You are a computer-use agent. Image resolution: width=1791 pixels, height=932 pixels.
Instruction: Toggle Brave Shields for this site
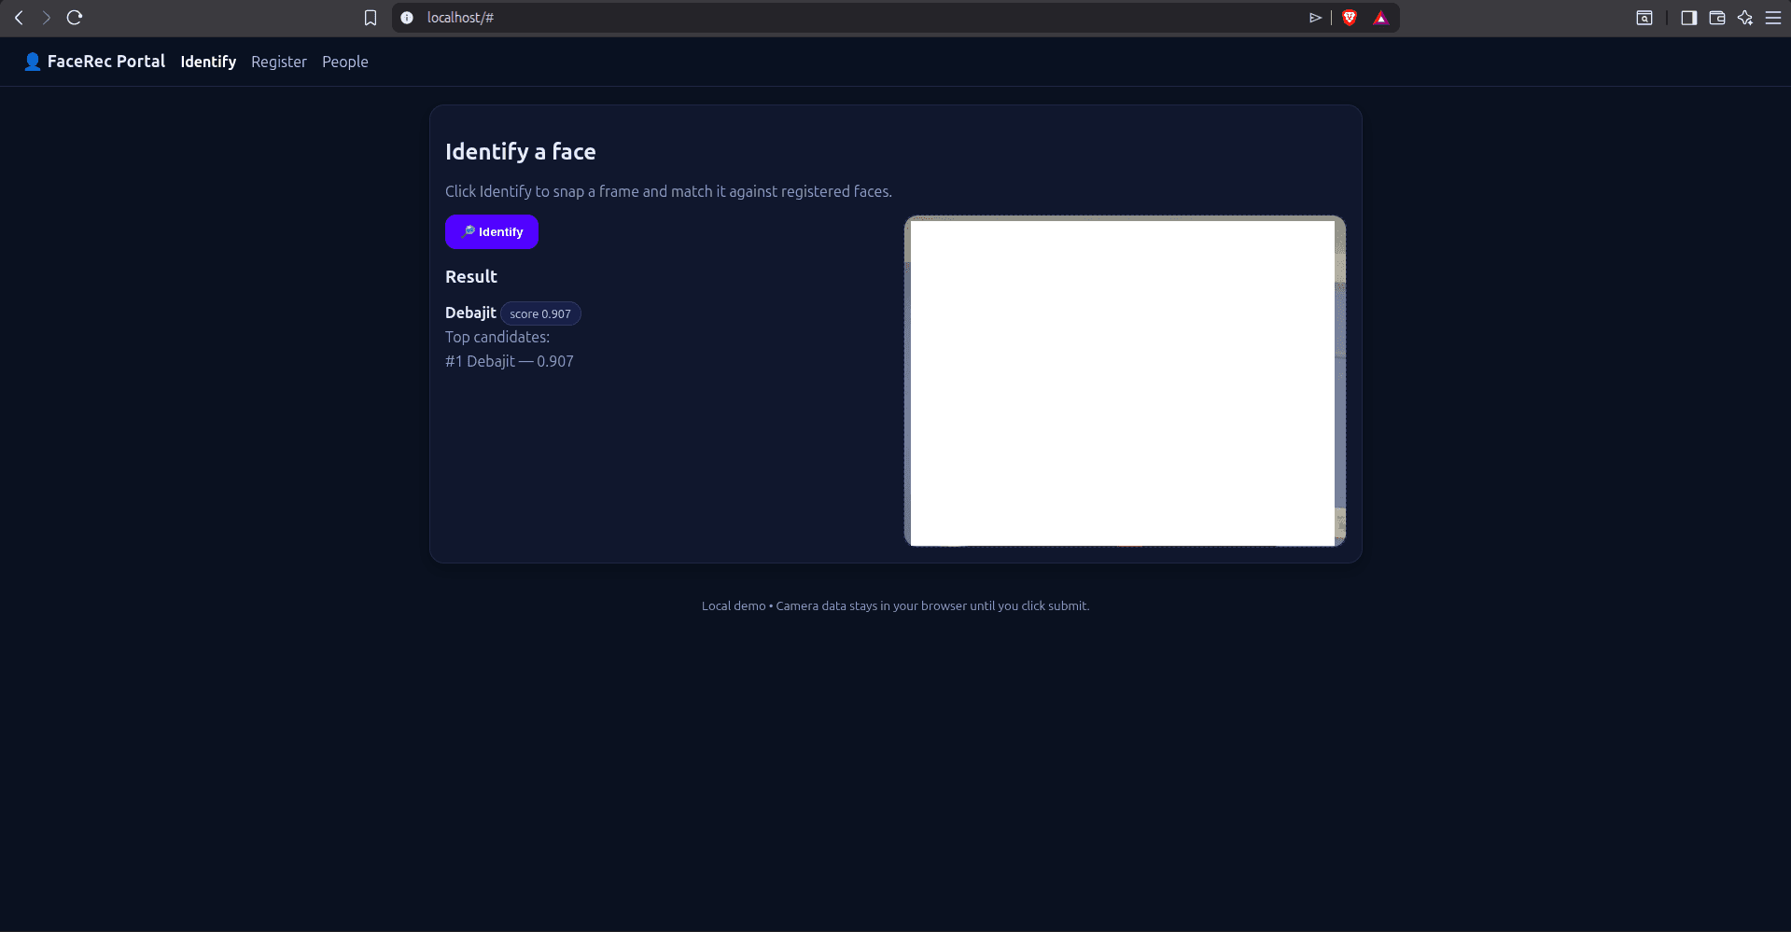click(x=1350, y=18)
